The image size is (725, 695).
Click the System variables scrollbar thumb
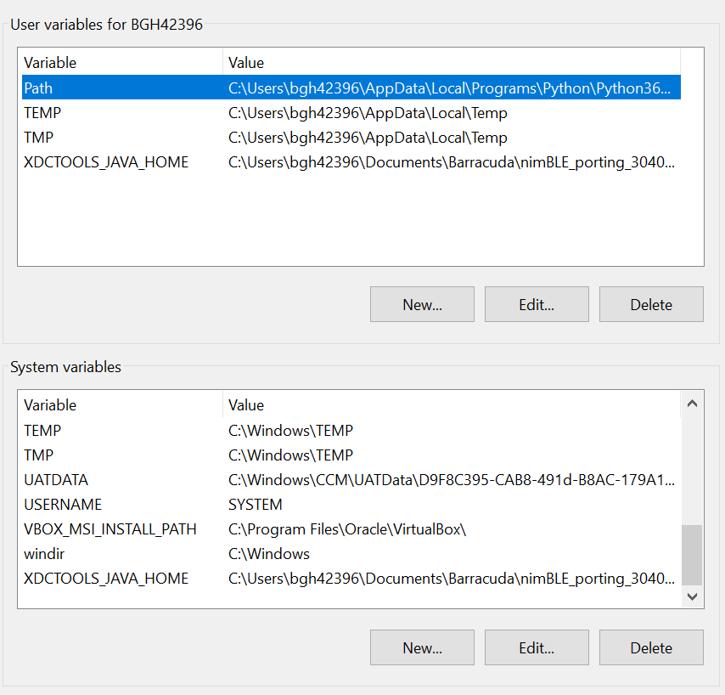pos(693,553)
